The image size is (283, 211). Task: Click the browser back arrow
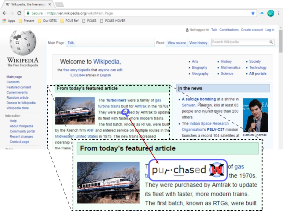tap(5, 13)
